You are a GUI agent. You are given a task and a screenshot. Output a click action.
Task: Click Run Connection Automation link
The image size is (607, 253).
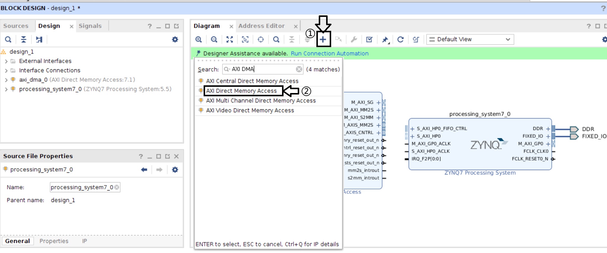(x=330, y=54)
